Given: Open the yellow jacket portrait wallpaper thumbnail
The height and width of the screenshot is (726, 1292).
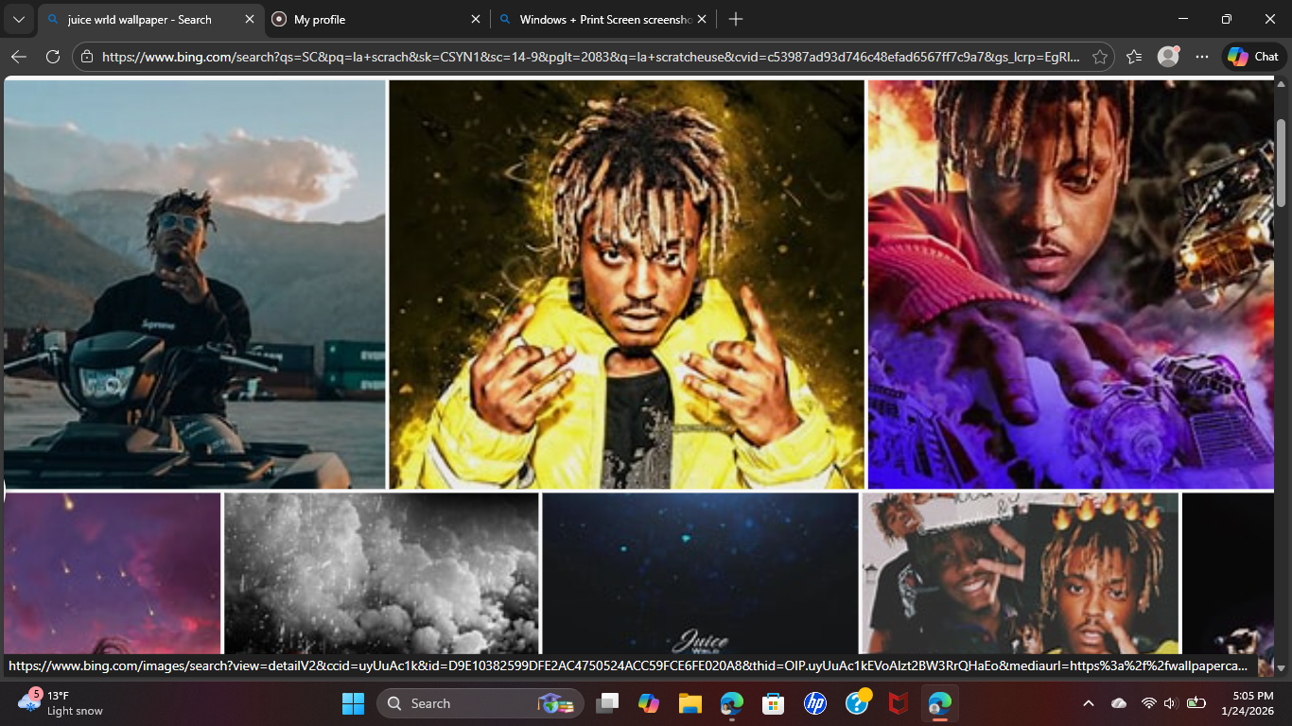Looking at the screenshot, I should [626, 284].
